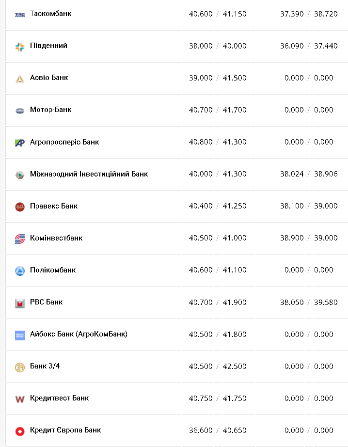The height and width of the screenshot is (447, 348).
Task: Click the Південний bank logo icon
Action: pos(20,47)
